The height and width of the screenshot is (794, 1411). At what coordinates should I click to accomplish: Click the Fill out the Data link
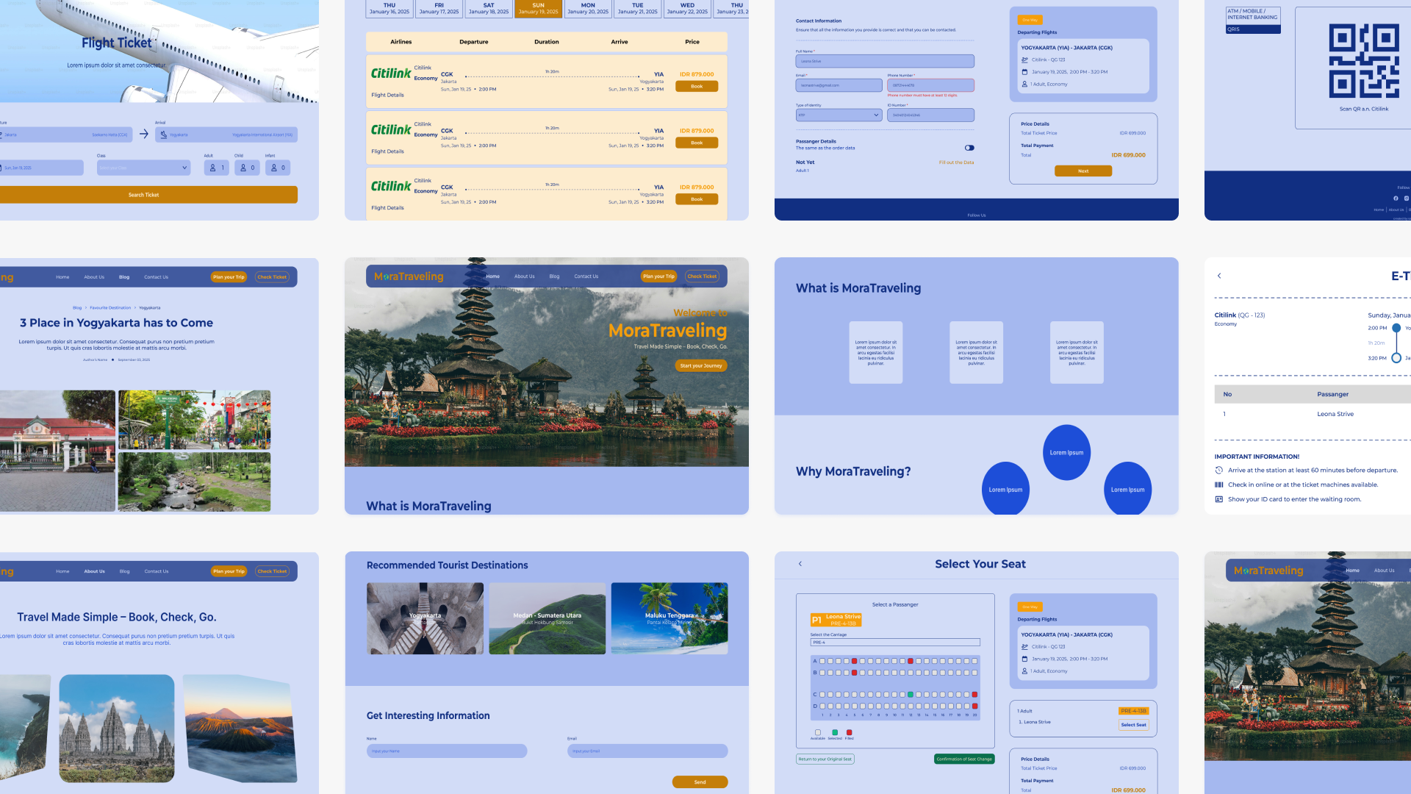coord(956,162)
